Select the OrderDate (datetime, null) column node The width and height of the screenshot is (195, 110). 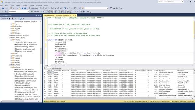25,76
